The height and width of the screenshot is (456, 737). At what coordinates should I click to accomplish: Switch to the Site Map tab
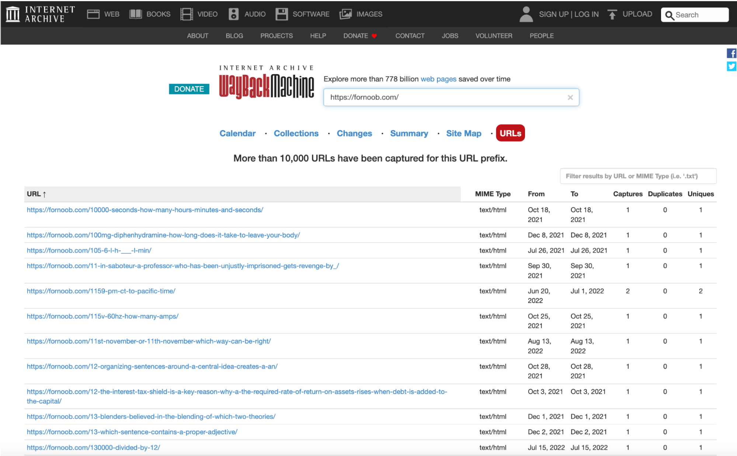(464, 133)
